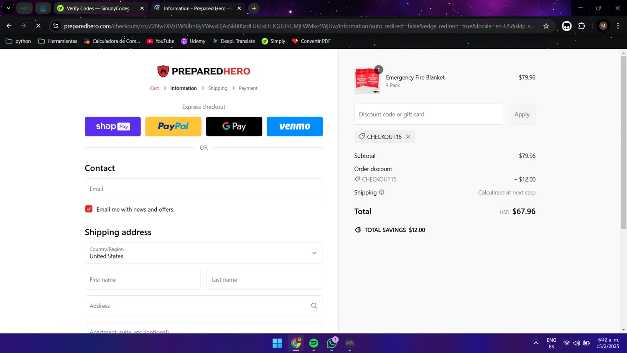Select Google Pay express checkout
This screenshot has width=627, height=353.
point(234,126)
